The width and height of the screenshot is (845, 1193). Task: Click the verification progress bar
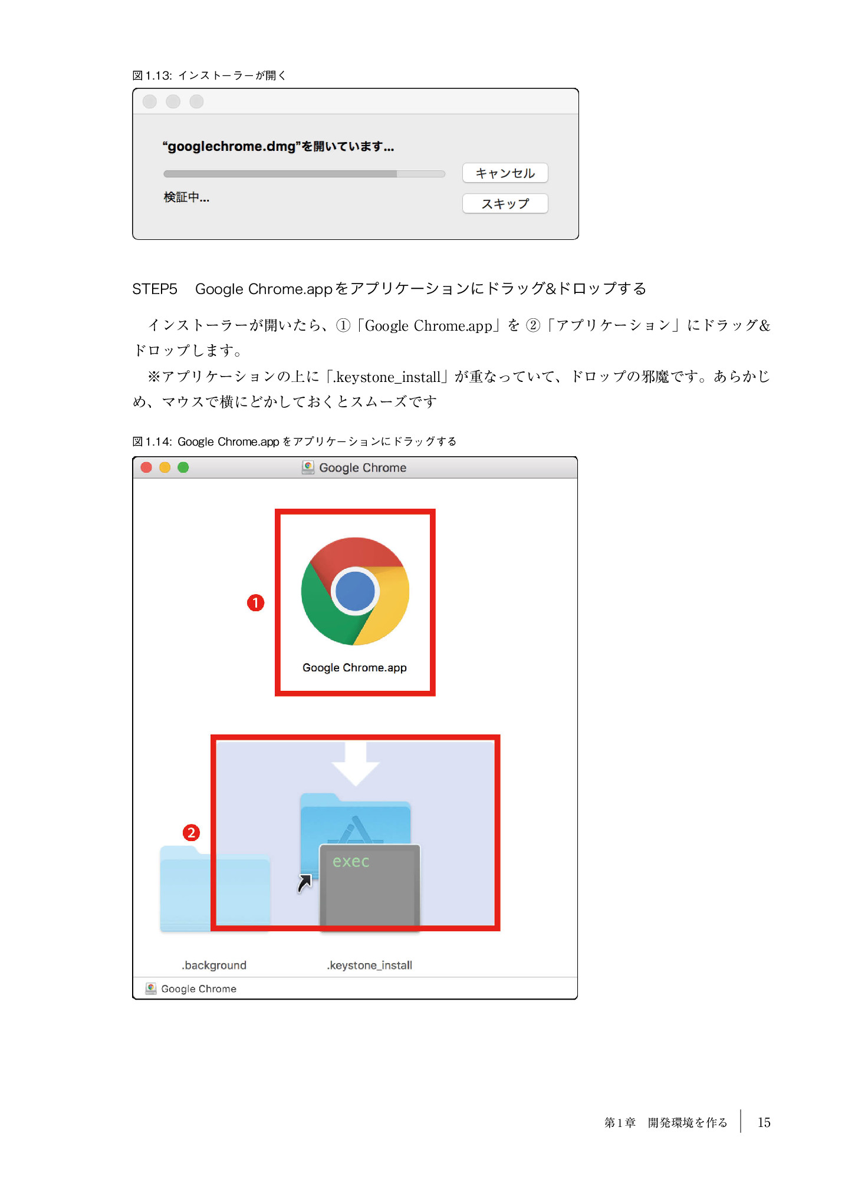coord(304,174)
